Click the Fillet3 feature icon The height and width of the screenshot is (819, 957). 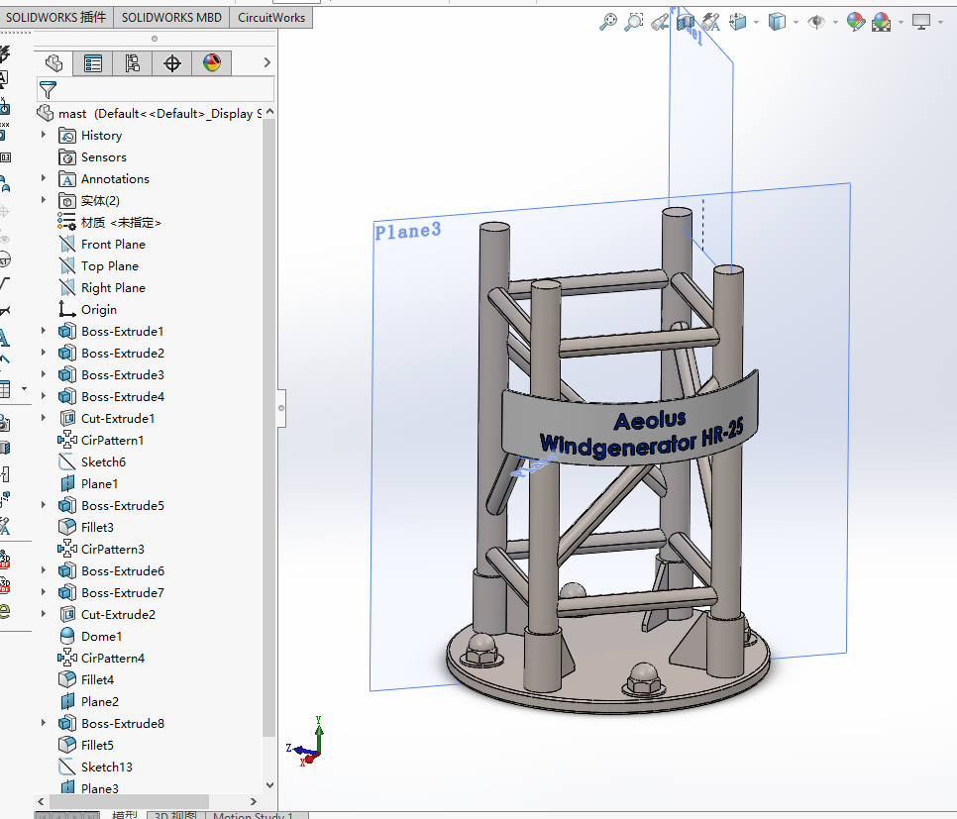tap(67, 527)
